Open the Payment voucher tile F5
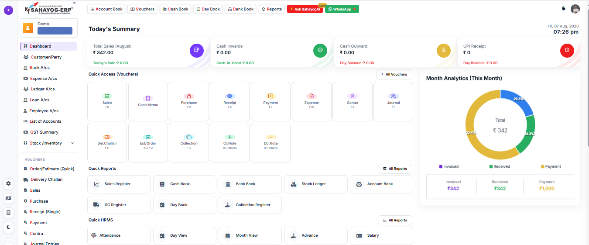Image resolution: width=589 pixels, height=245 pixels. pyautogui.click(x=271, y=101)
